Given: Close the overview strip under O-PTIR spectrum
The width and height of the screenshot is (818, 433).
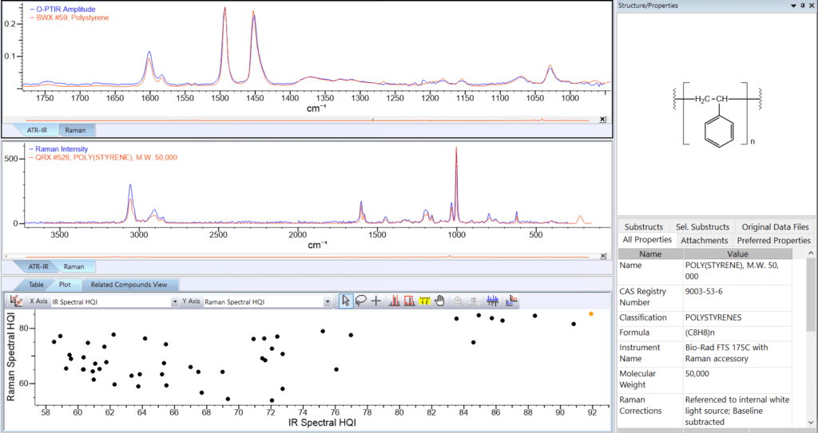Looking at the screenshot, I should tap(602, 120).
